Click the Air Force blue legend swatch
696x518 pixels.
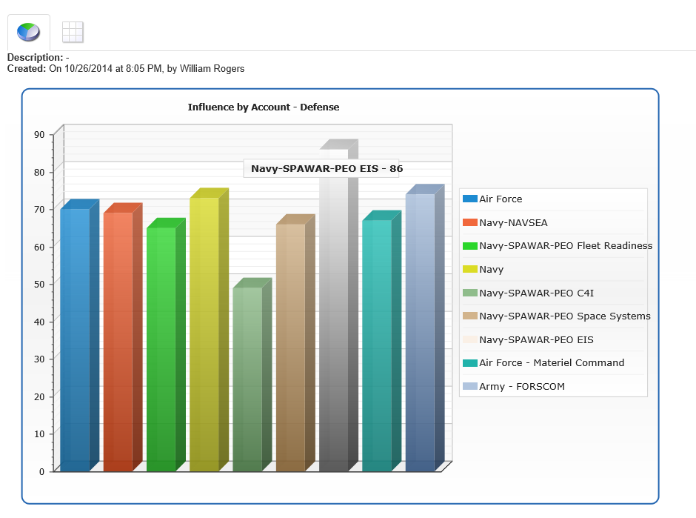[x=469, y=199]
